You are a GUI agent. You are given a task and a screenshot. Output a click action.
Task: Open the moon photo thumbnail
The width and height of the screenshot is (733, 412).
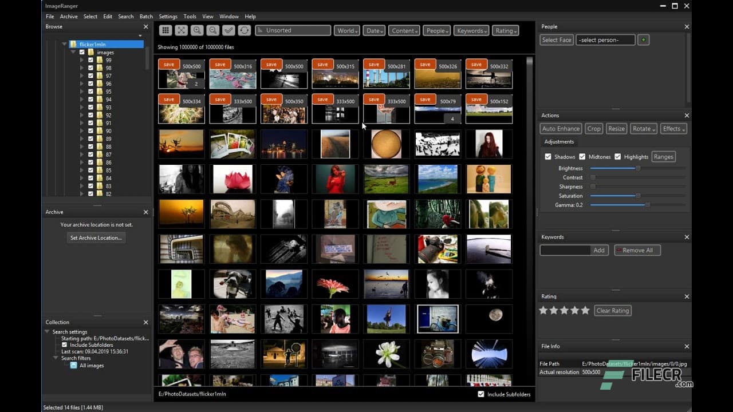pyautogui.click(x=488, y=319)
